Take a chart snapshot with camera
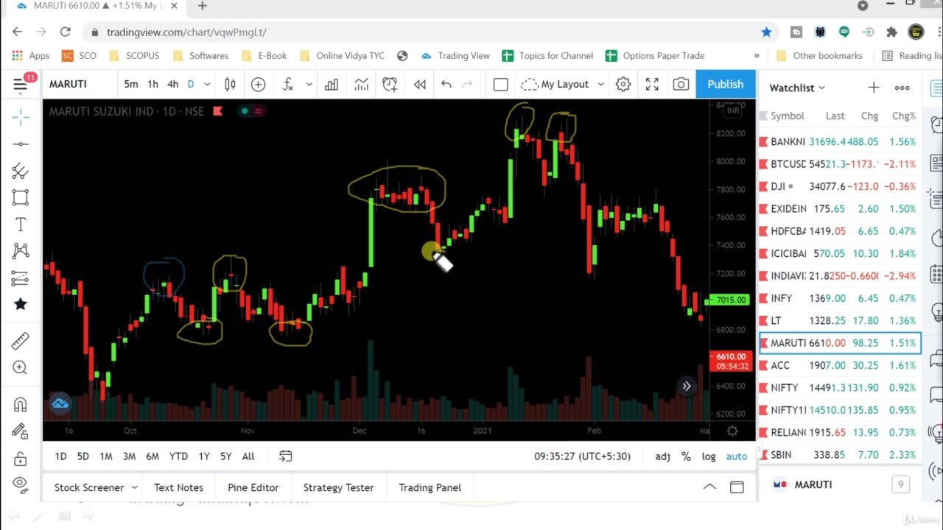The height and width of the screenshot is (530, 943). (681, 84)
